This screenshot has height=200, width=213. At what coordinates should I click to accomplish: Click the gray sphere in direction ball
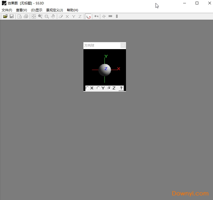tap(105, 70)
